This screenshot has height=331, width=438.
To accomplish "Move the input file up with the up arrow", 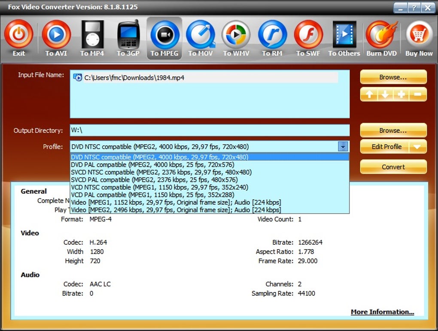I will coord(369,94).
